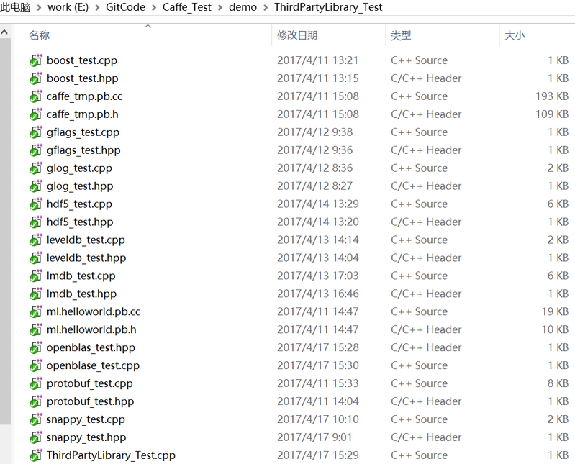Expand the chevron after work (E:)

pyautogui.click(x=97, y=7)
